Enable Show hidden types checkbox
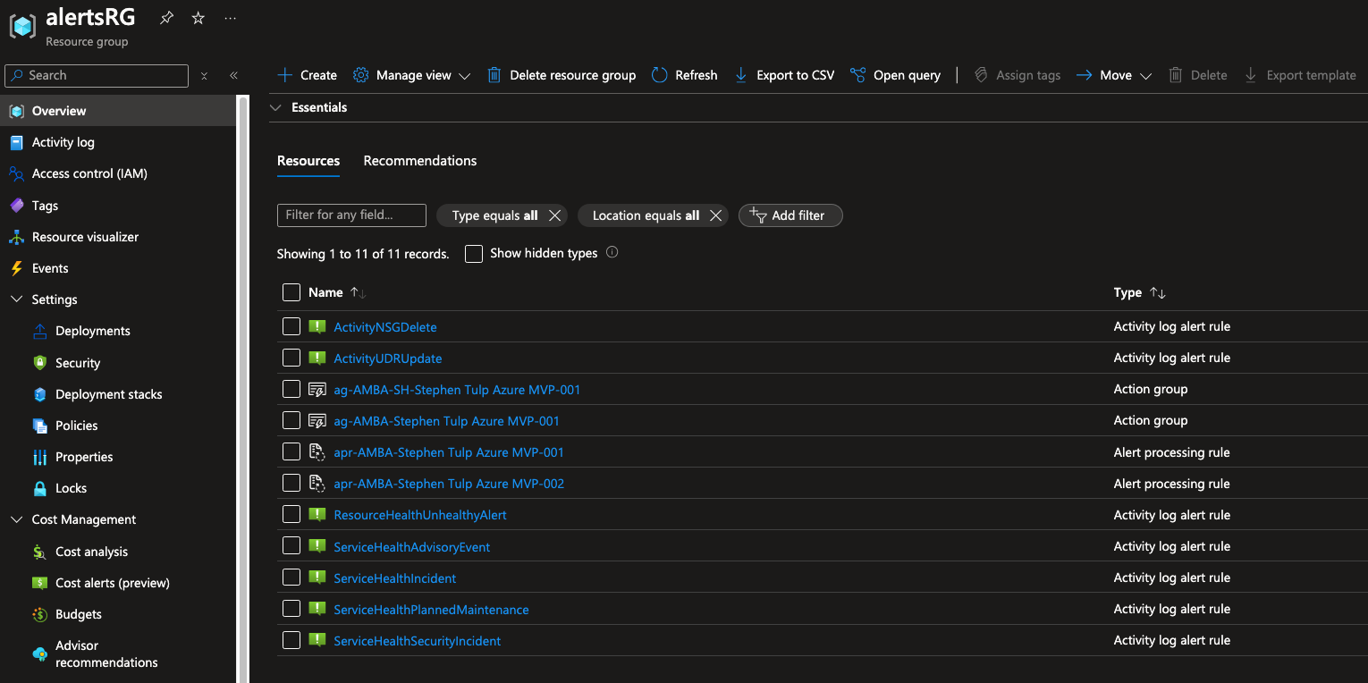 coord(474,254)
